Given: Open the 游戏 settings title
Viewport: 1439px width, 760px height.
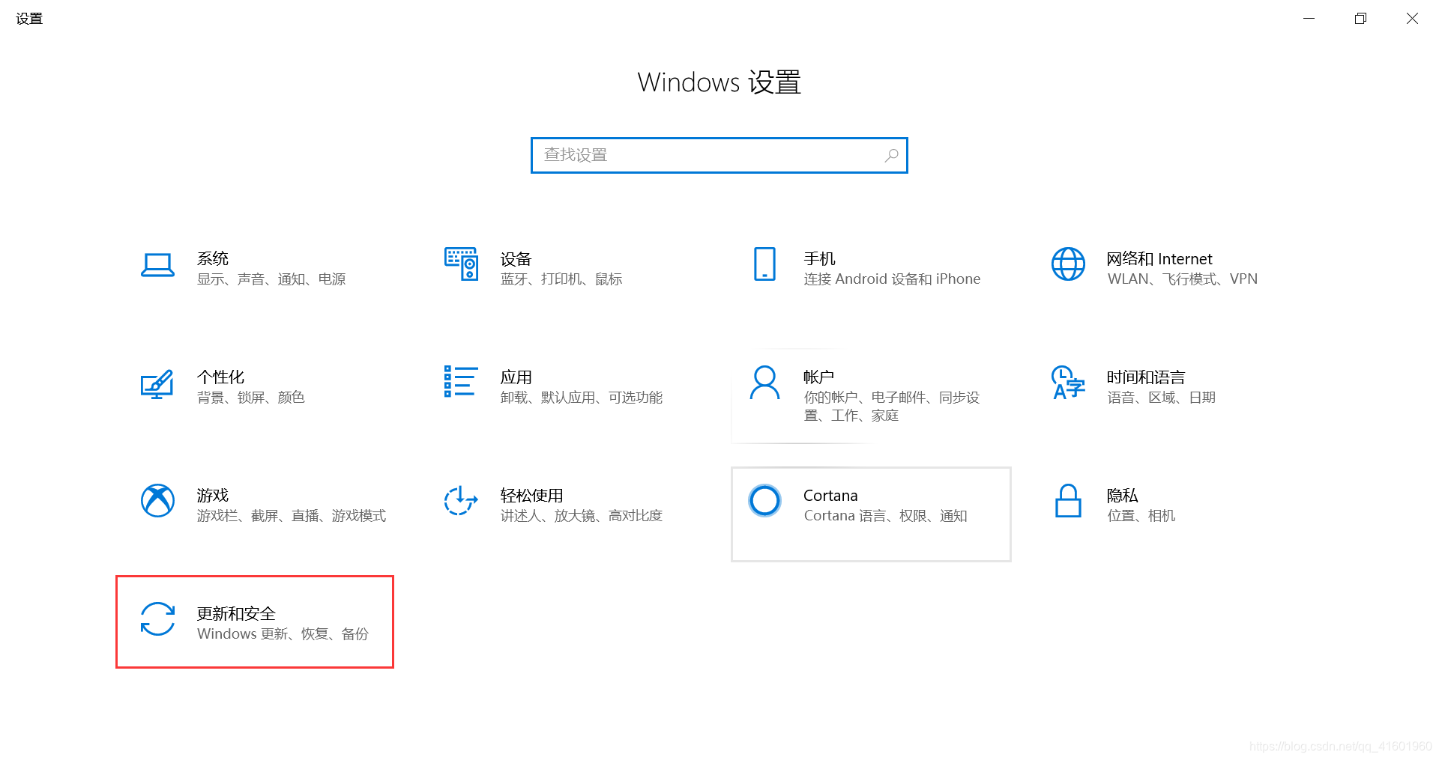Looking at the screenshot, I should pyautogui.click(x=213, y=495).
